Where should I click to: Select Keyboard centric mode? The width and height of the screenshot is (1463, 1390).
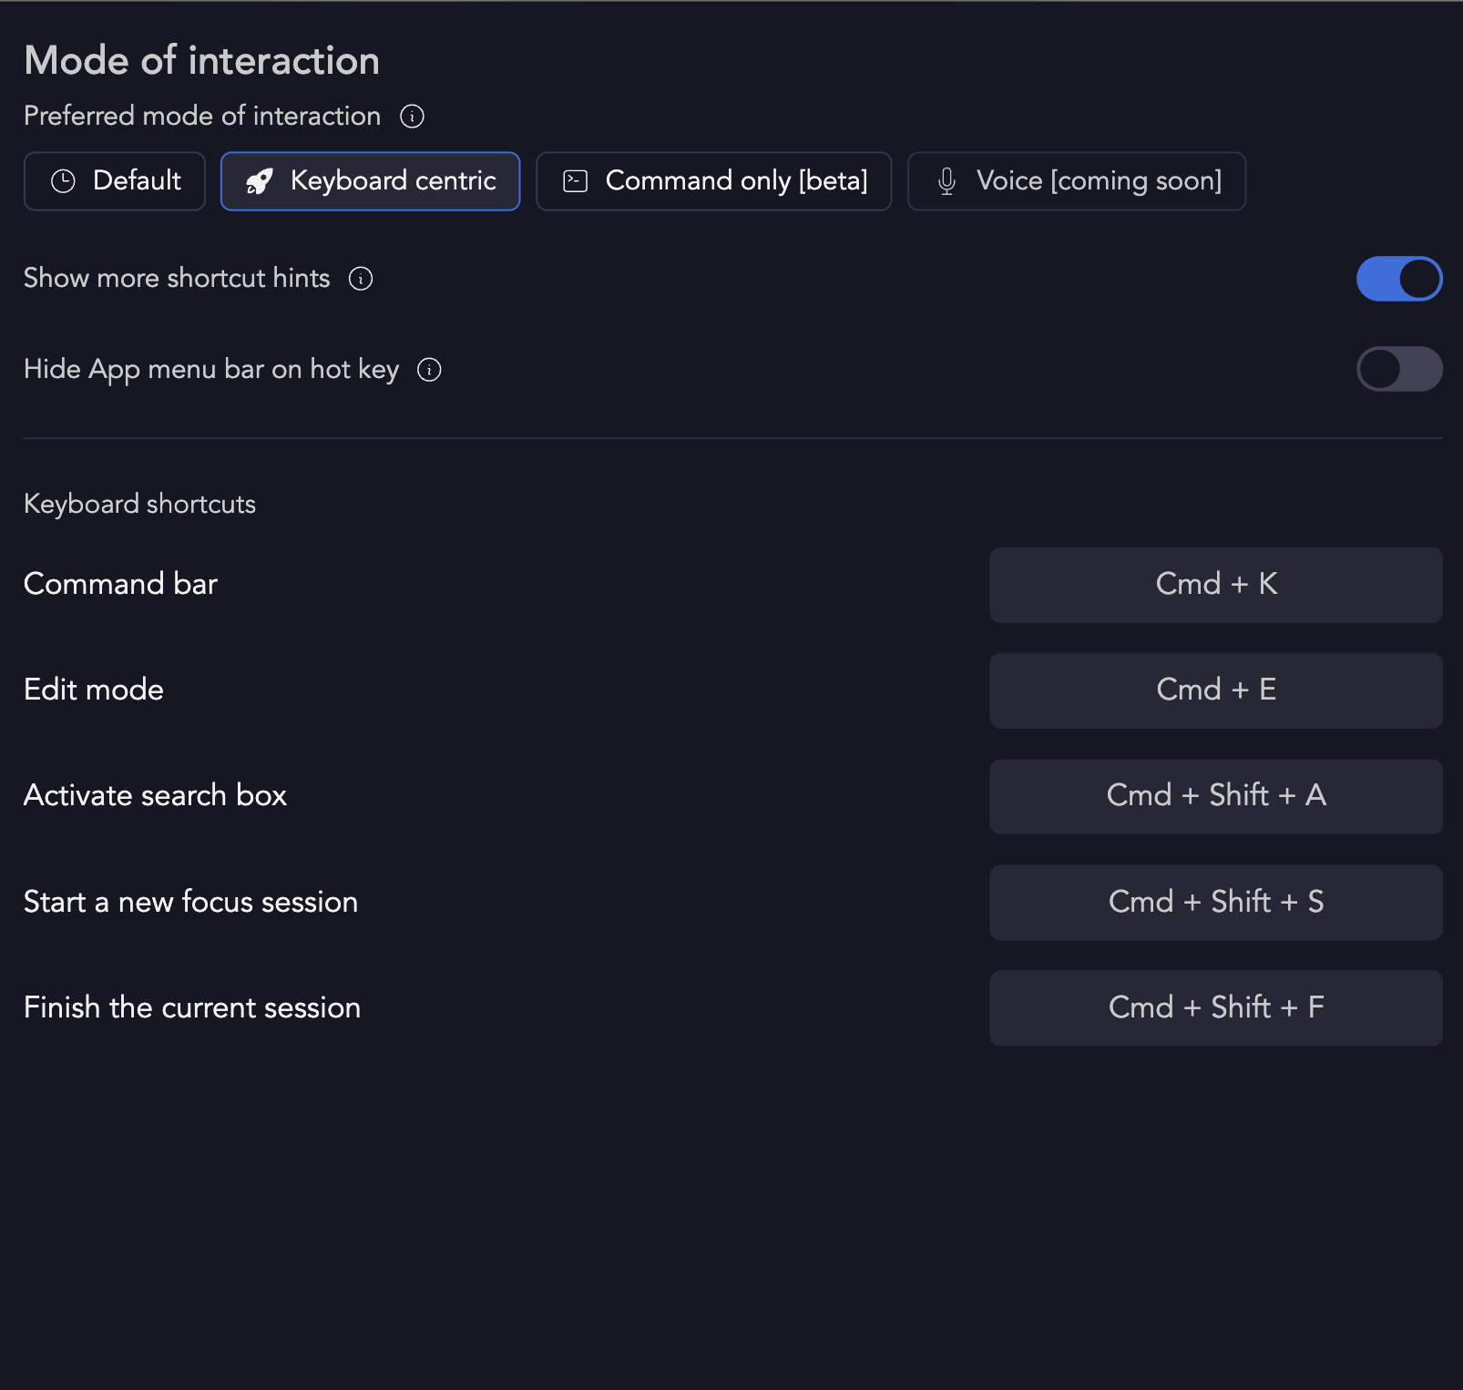tap(370, 181)
